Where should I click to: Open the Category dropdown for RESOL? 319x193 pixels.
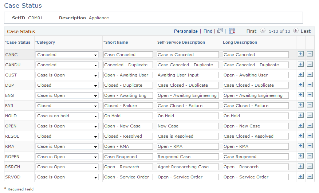coord(67,136)
